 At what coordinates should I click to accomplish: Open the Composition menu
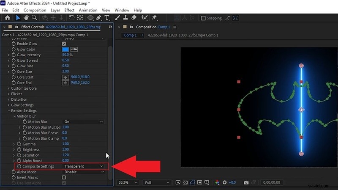(35, 10)
